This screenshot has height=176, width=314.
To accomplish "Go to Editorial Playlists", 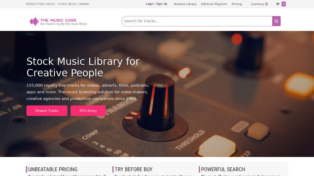I will point(214,4).
